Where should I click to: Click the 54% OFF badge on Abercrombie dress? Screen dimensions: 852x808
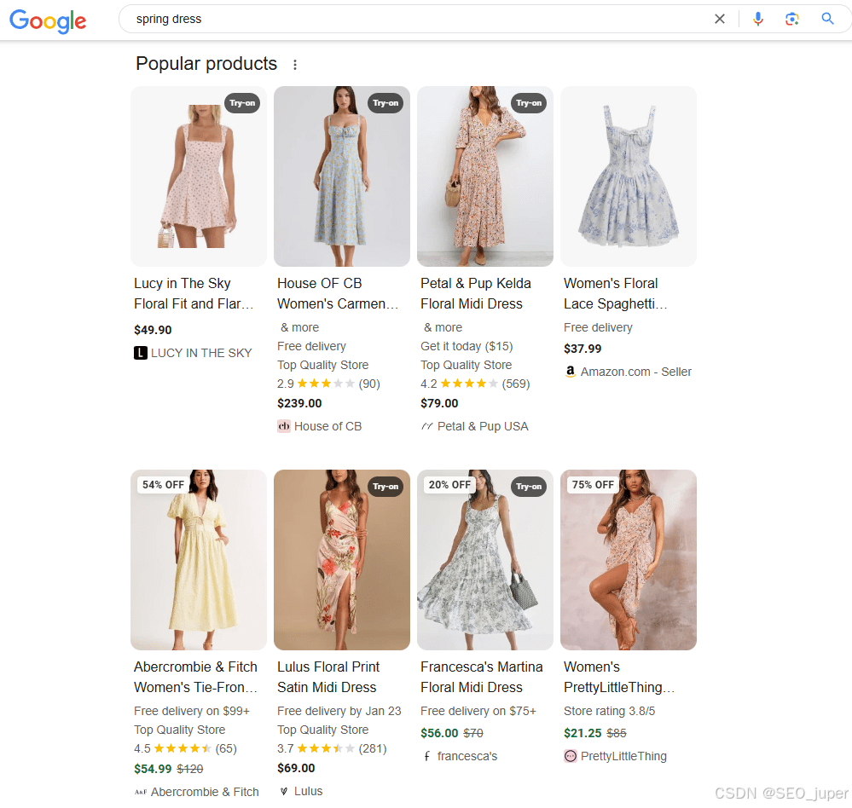pyautogui.click(x=163, y=484)
